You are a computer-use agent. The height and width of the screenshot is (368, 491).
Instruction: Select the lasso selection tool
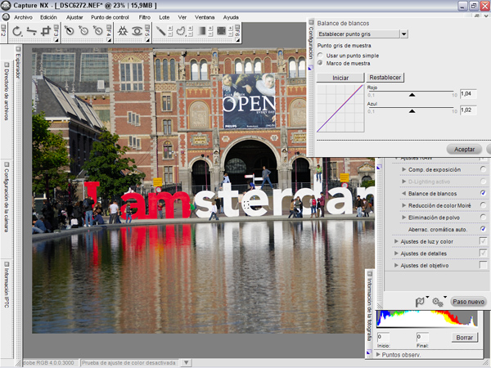click(181, 31)
